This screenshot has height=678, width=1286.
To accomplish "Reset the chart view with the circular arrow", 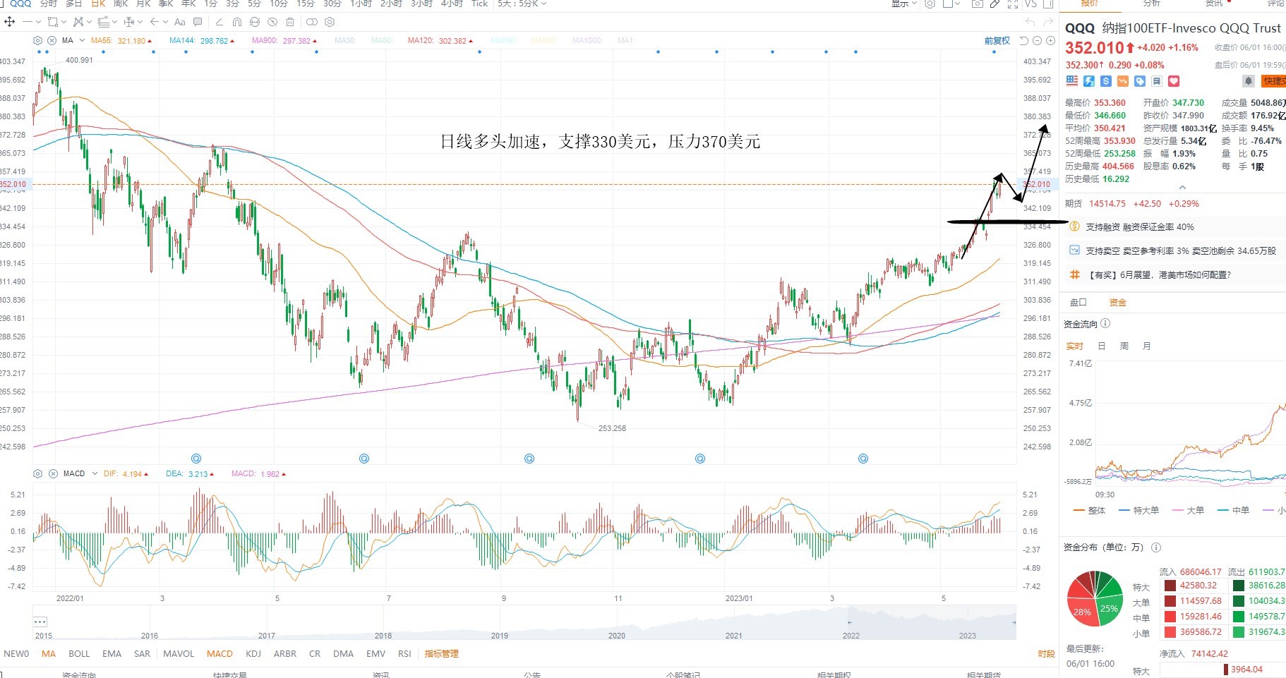I will (1024, 41).
